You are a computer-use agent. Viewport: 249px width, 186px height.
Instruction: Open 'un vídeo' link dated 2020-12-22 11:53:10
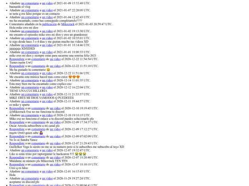(x=55, y=66)
